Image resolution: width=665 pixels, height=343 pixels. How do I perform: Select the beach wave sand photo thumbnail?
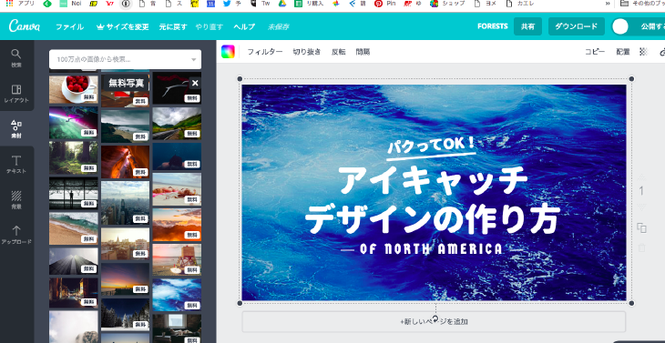pyautogui.click(x=74, y=228)
